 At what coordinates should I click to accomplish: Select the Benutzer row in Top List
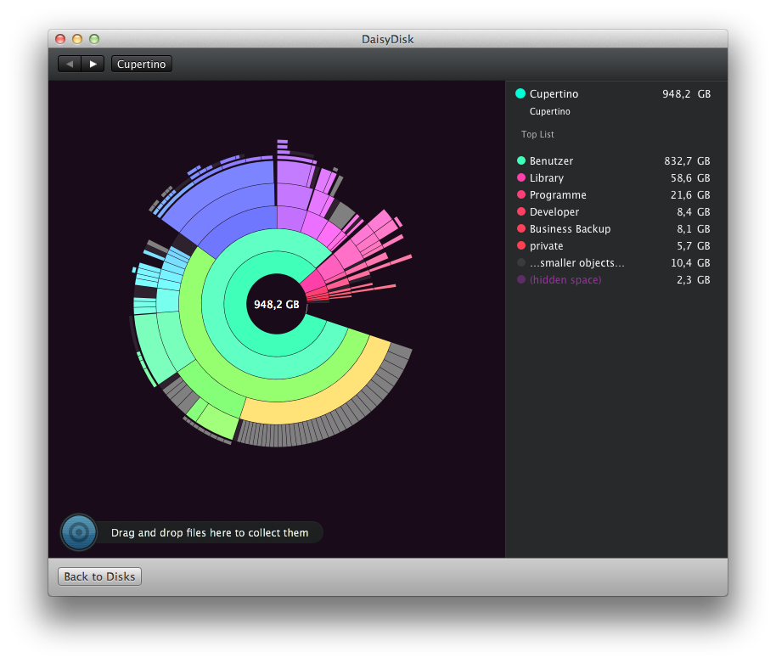[x=614, y=160]
